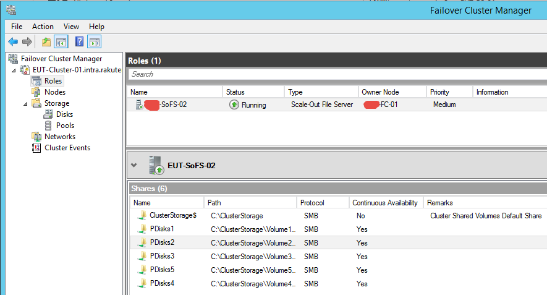The image size is (547, 295).
Task: Click the Up One Level folder icon
Action: (x=46, y=42)
